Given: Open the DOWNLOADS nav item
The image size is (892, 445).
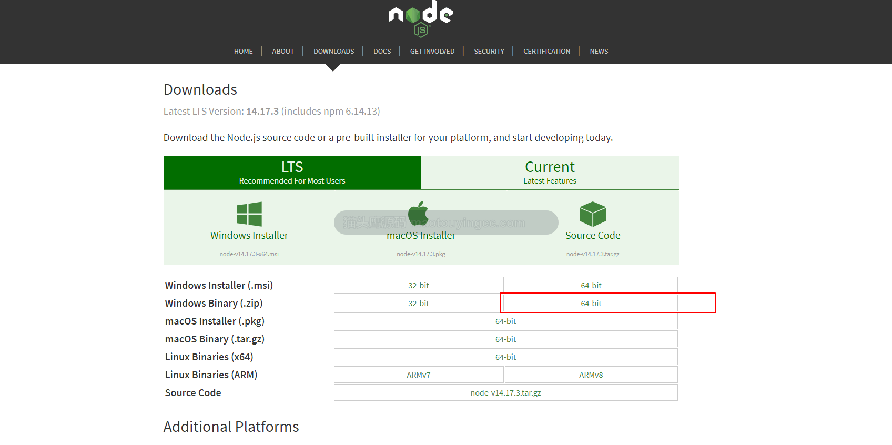Looking at the screenshot, I should pos(334,51).
